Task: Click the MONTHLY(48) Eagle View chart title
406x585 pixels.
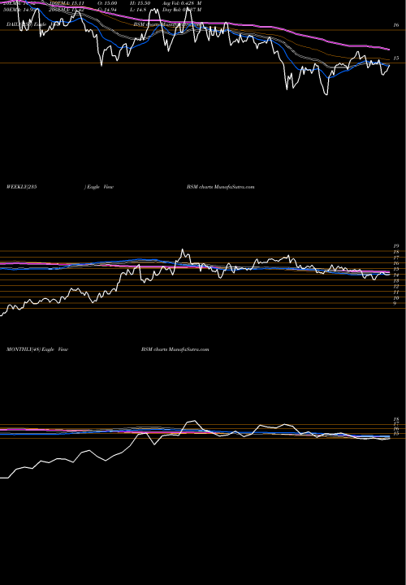Action: (x=37, y=349)
